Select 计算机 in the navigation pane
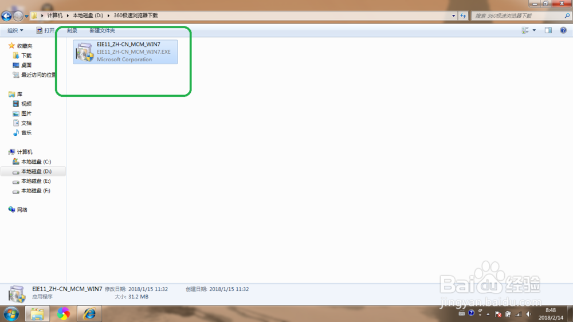This screenshot has width=573, height=322. pyautogui.click(x=25, y=152)
